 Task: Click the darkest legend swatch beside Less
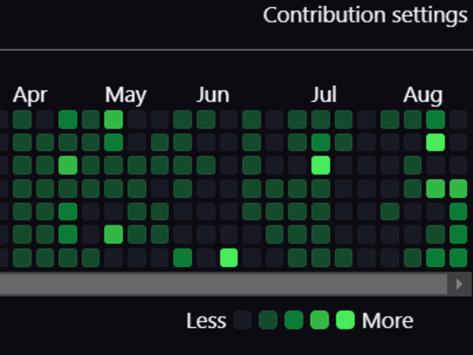click(243, 320)
